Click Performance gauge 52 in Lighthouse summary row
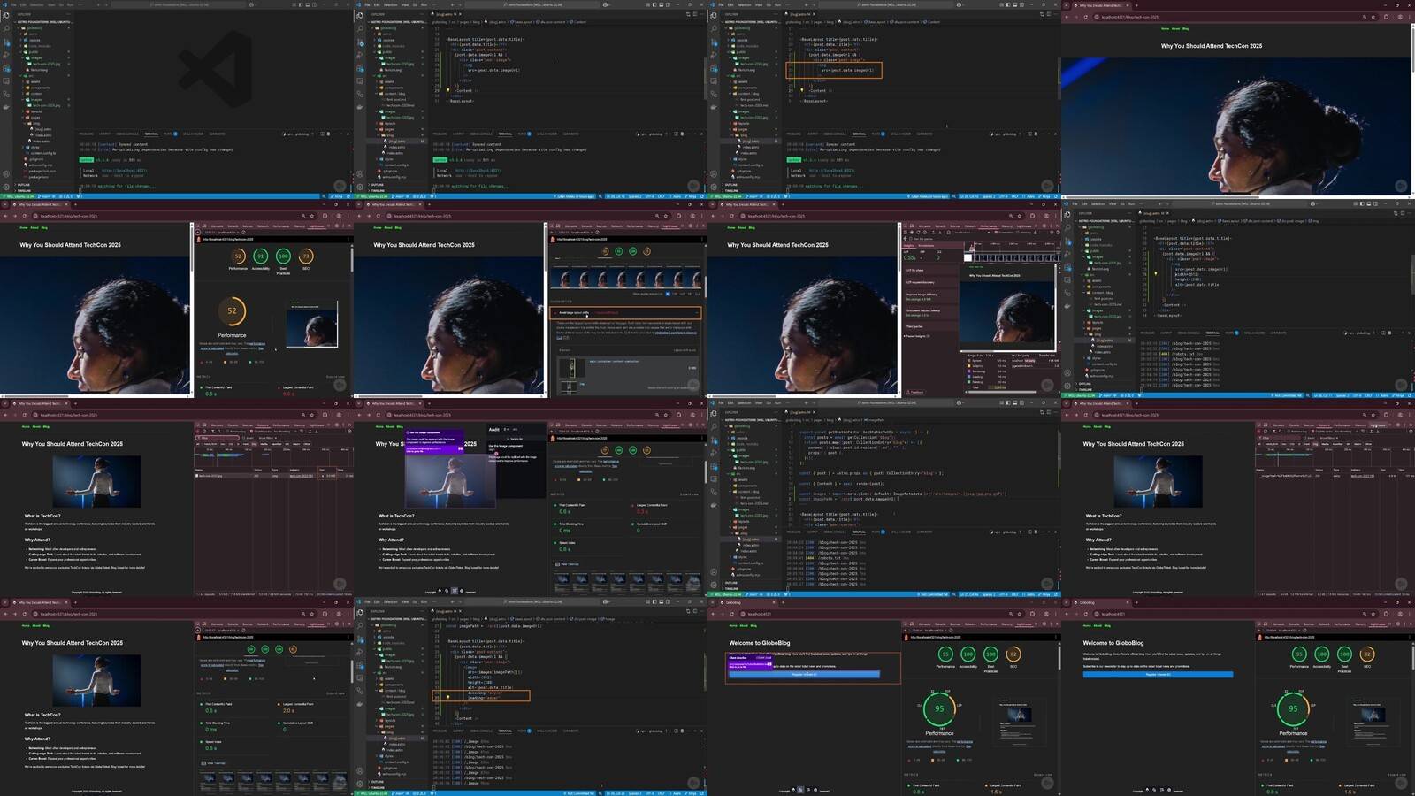The width and height of the screenshot is (1415, 796). (x=238, y=256)
